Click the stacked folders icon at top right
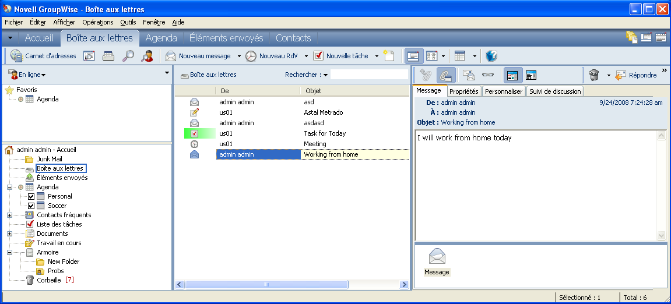Viewport: 671px width, 304px height. (x=631, y=37)
